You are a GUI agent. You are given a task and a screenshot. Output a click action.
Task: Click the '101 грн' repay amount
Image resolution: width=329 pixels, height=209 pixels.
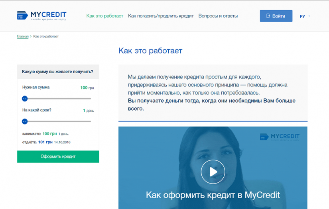tap(45, 142)
